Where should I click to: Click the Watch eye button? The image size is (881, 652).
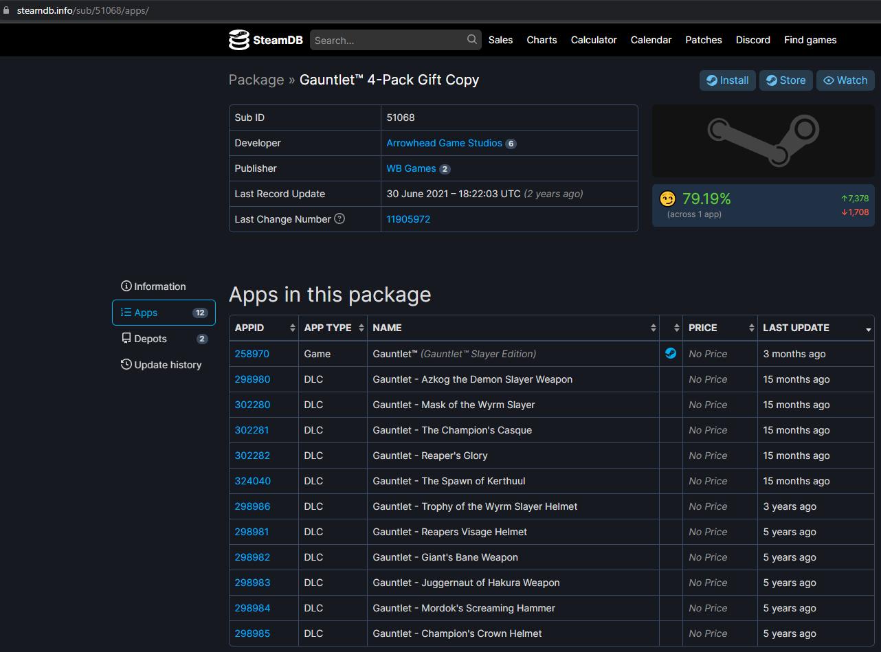(845, 80)
